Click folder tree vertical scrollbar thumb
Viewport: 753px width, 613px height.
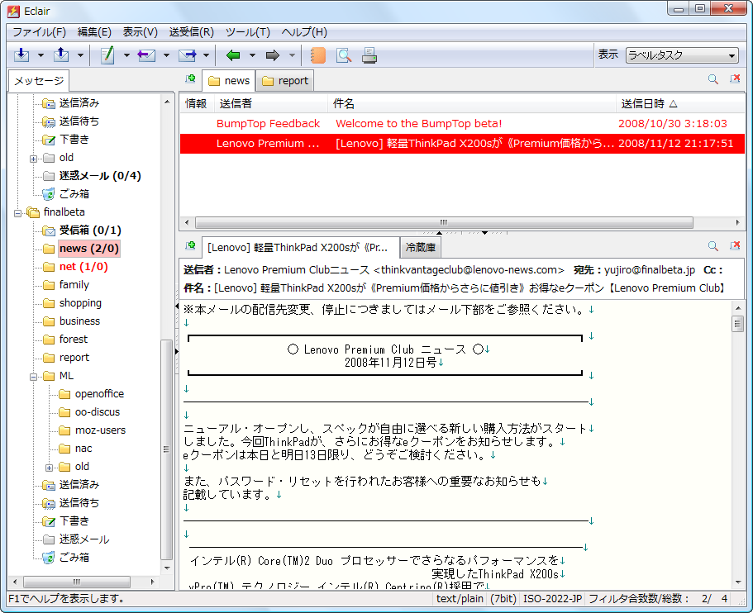coord(166,449)
